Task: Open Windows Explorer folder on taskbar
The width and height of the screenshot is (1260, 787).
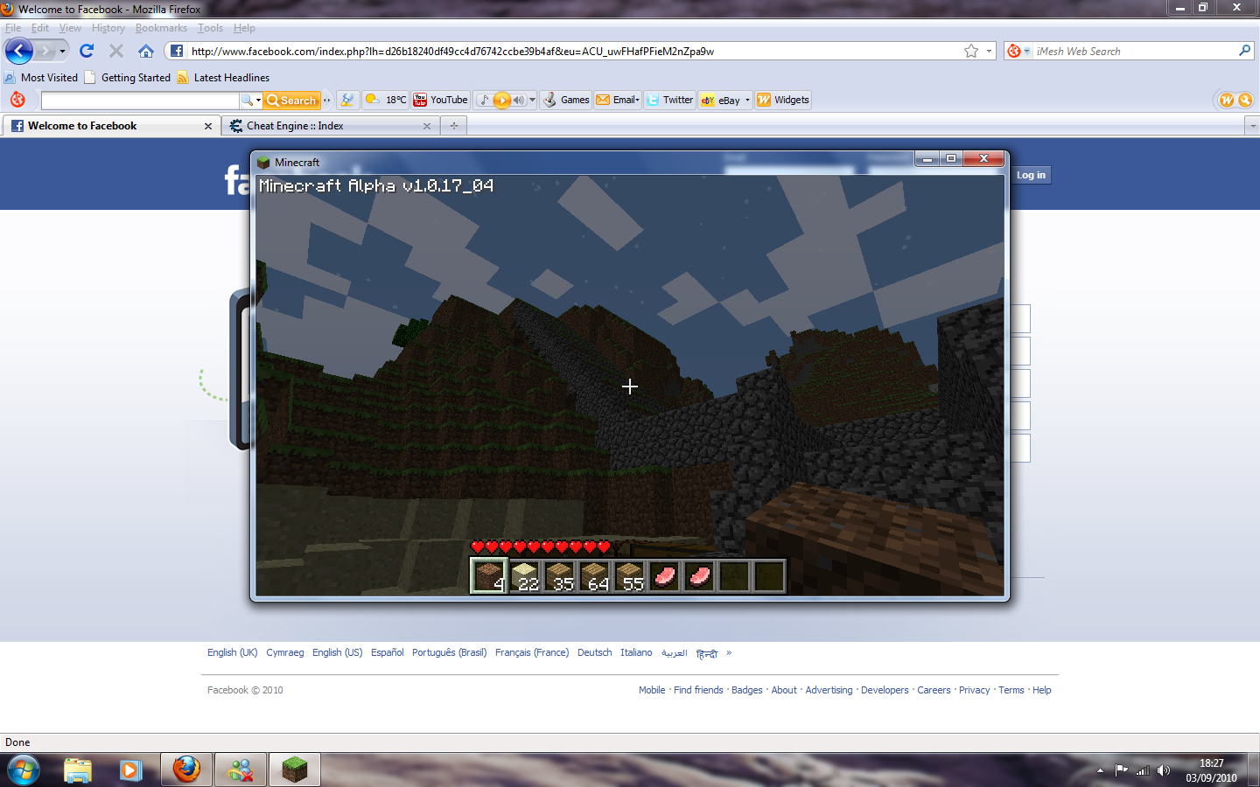Action: tap(78, 770)
